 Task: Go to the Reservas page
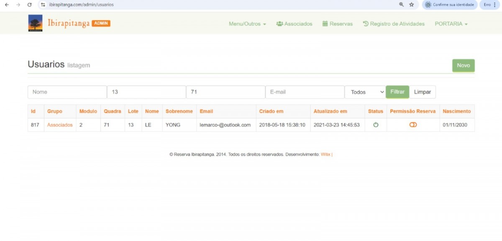coord(337,24)
